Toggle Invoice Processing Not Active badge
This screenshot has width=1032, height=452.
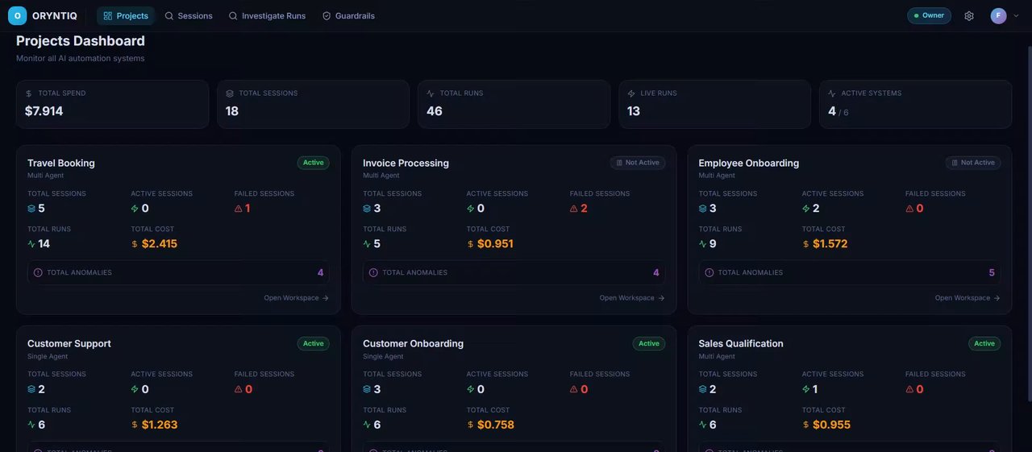pos(638,163)
